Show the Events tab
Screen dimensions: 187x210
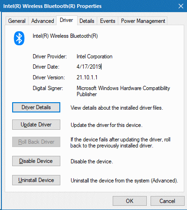click(x=108, y=21)
